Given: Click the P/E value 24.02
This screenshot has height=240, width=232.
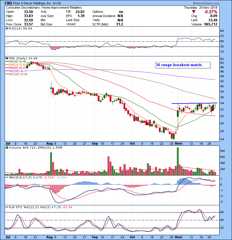Looking at the screenshot, I should [x=80, y=12].
